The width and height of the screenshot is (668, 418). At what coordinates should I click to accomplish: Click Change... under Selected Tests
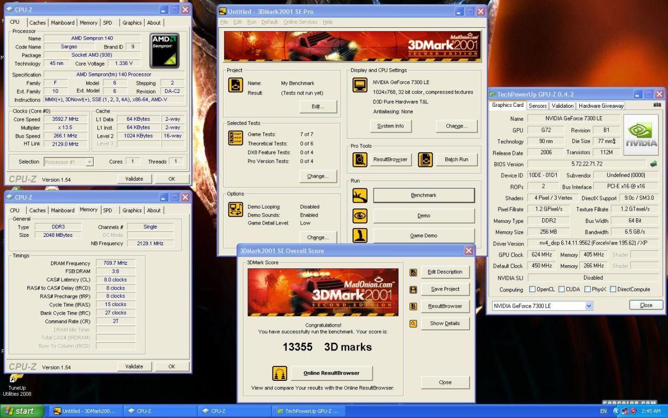(318, 176)
